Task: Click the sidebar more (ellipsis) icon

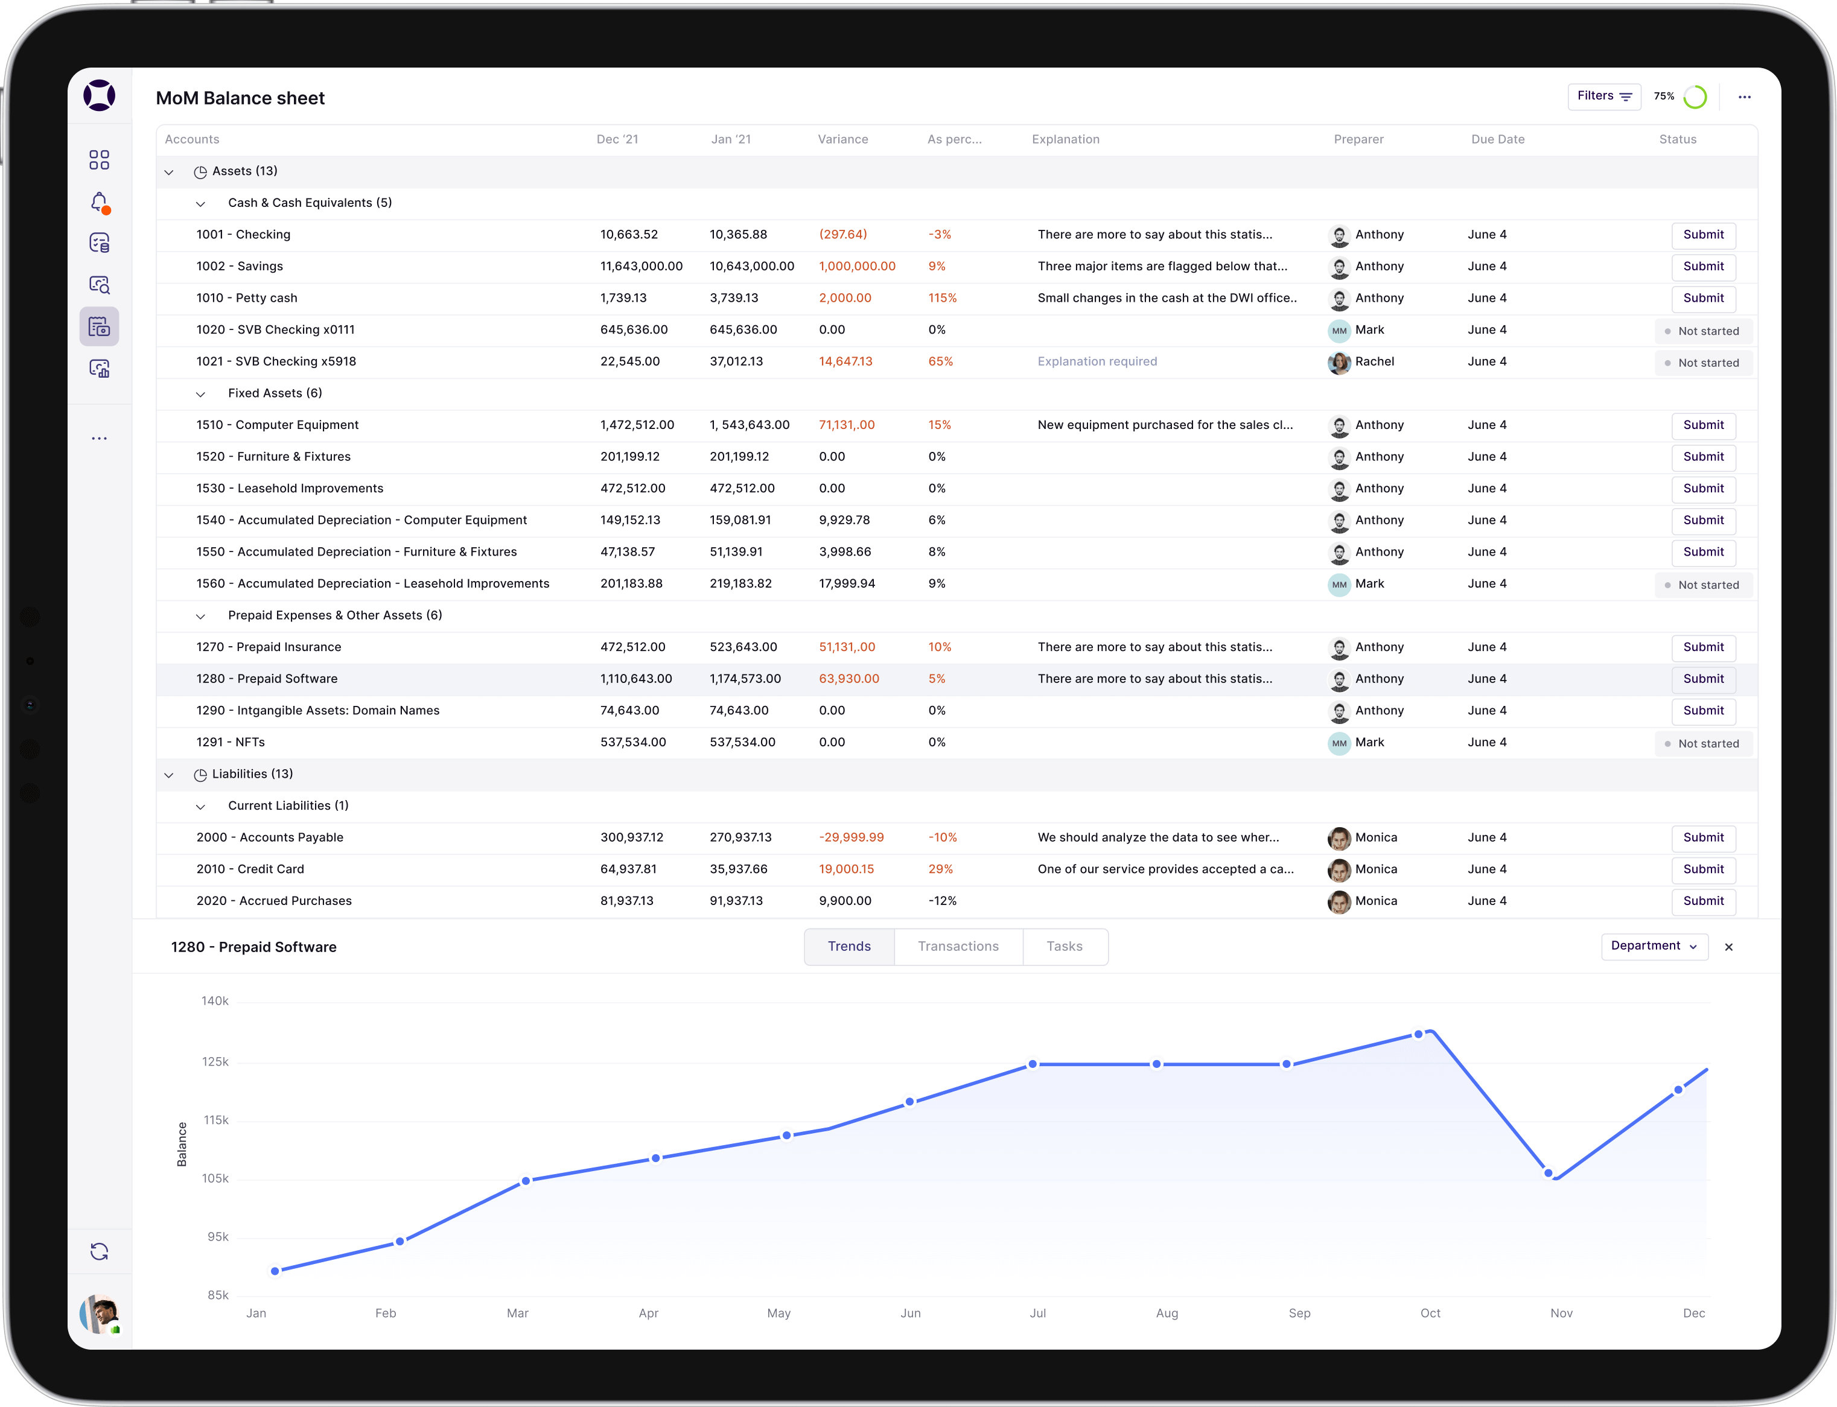Action: point(99,438)
